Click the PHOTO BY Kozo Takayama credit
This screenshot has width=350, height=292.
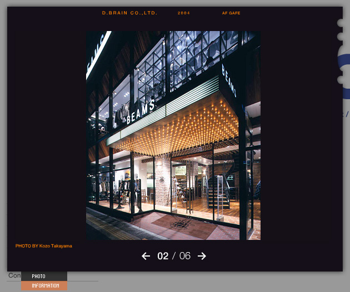[x=44, y=246]
